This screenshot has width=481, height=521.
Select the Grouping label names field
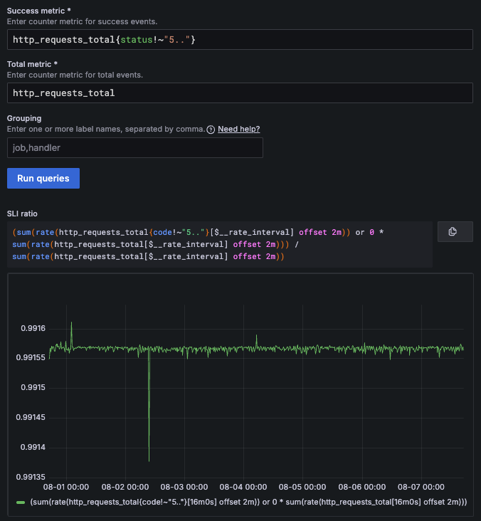(x=135, y=147)
